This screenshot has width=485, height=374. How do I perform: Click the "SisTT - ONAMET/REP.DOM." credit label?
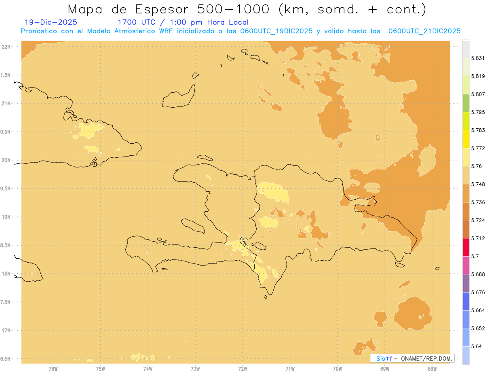(x=412, y=358)
